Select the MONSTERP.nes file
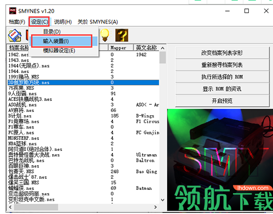 point(83,138)
